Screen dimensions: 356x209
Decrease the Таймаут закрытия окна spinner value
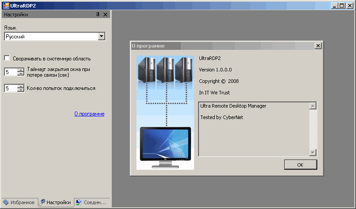(x=21, y=74)
